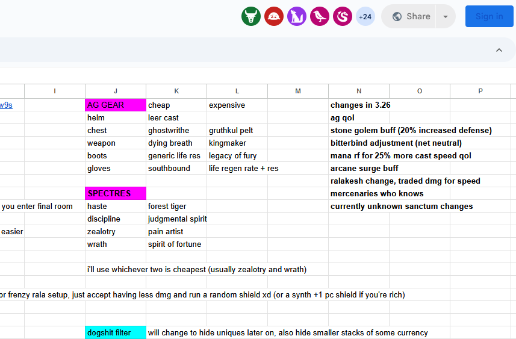Screen dimensions: 516x339
Task: Select the changes in 3.26 cell
Action: pos(360,105)
